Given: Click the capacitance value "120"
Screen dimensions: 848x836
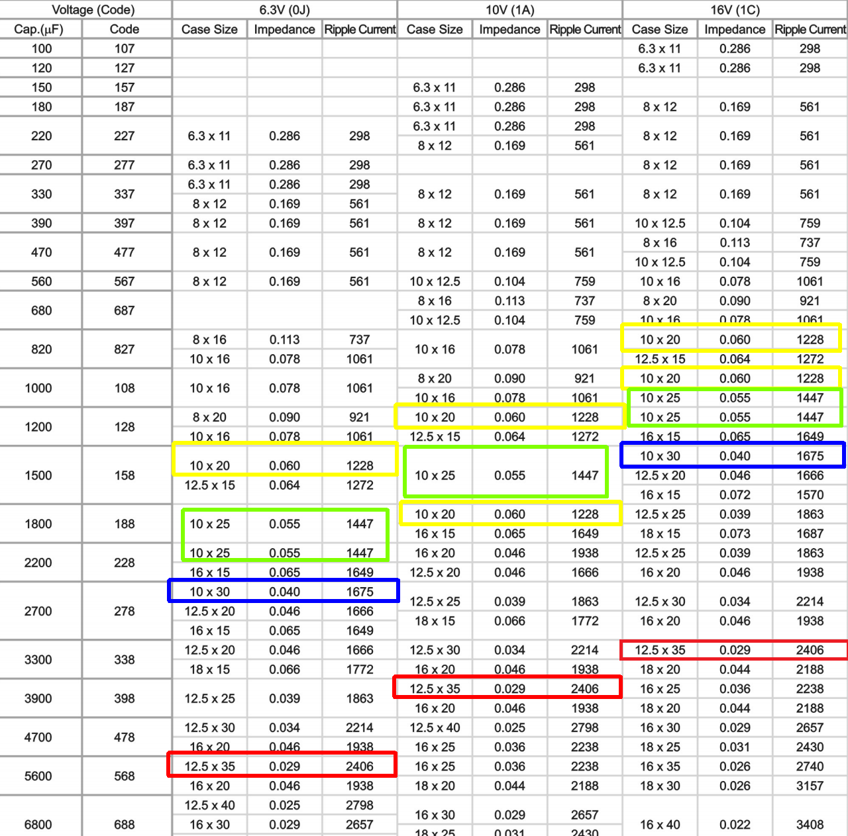Looking at the screenshot, I should (42, 68).
